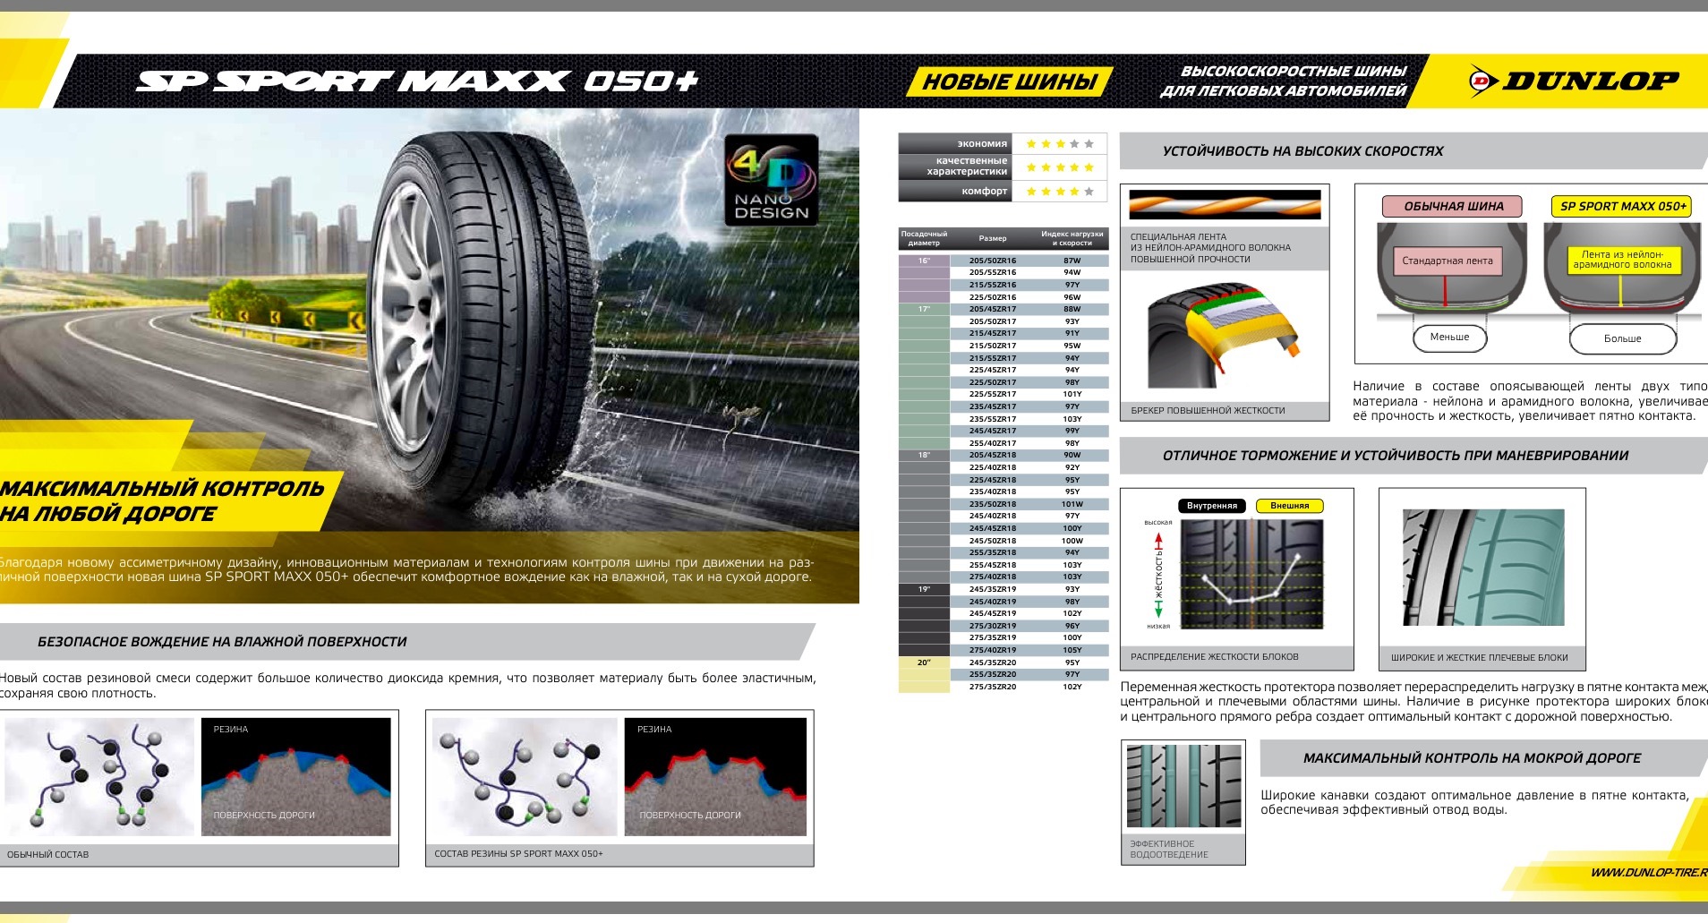Click the yellow НОВЫЕ ШИНЫ badge
The width and height of the screenshot is (1708, 923).
1010,81
